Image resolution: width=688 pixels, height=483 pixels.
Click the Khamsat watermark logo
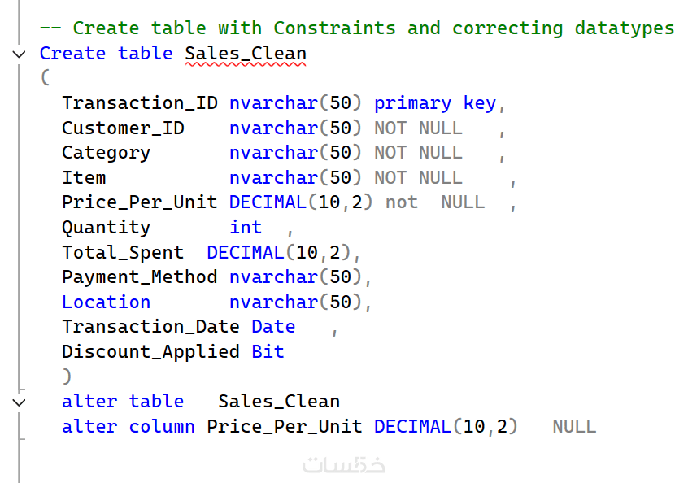pyautogui.click(x=343, y=465)
